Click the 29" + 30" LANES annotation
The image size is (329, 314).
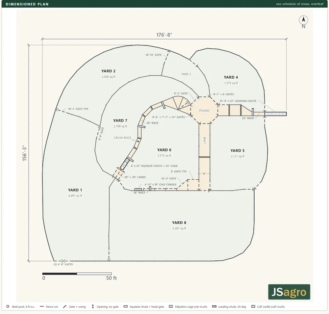[135, 177]
